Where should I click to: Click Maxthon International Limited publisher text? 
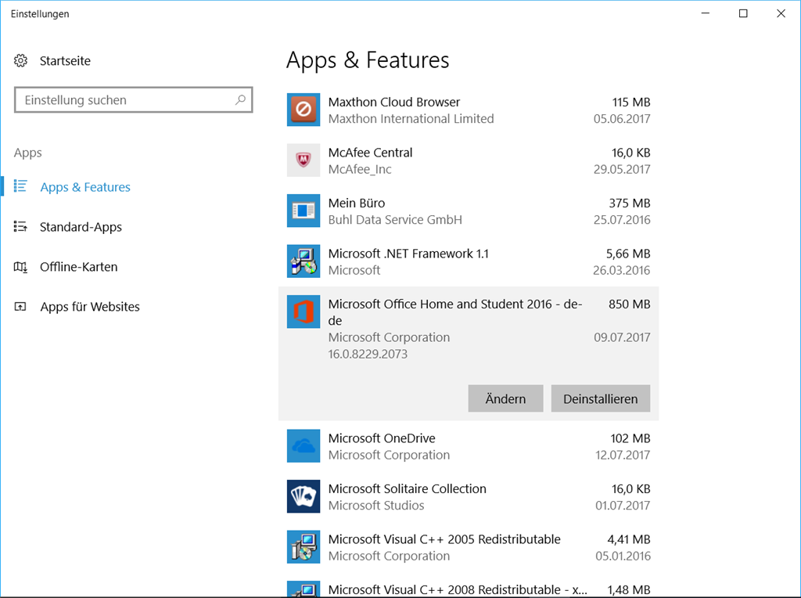click(x=411, y=119)
